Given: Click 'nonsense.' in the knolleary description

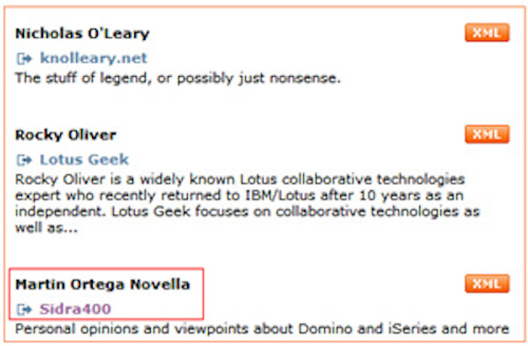Looking at the screenshot, I should click(x=305, y=78).
